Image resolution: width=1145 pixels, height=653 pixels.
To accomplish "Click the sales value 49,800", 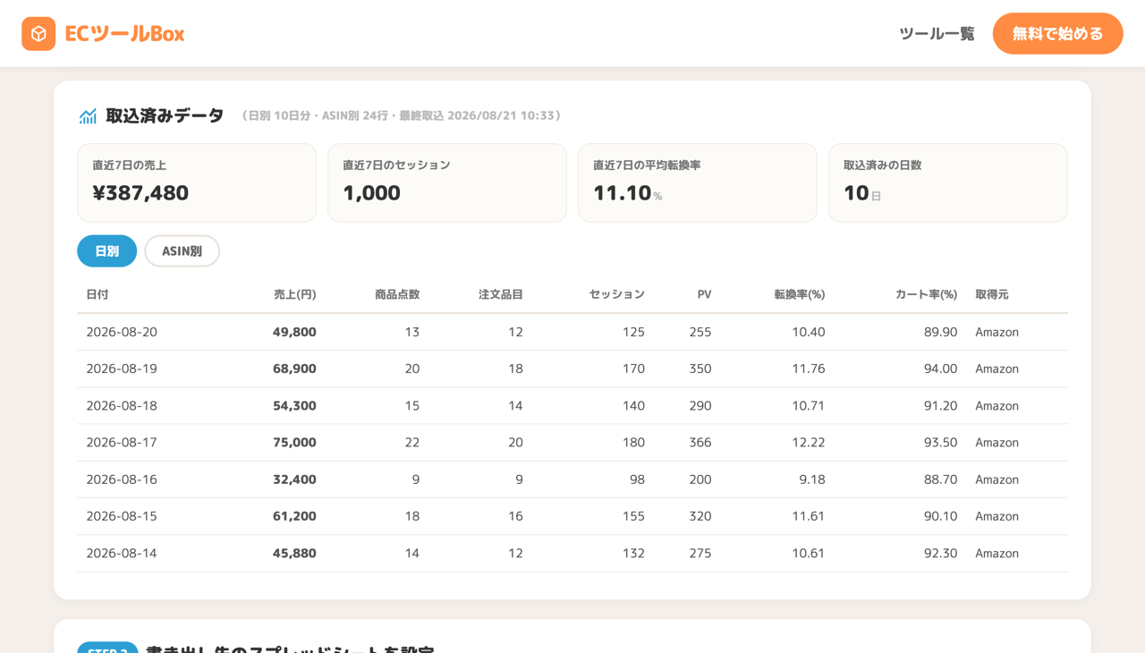I will (x=294, y=332).
